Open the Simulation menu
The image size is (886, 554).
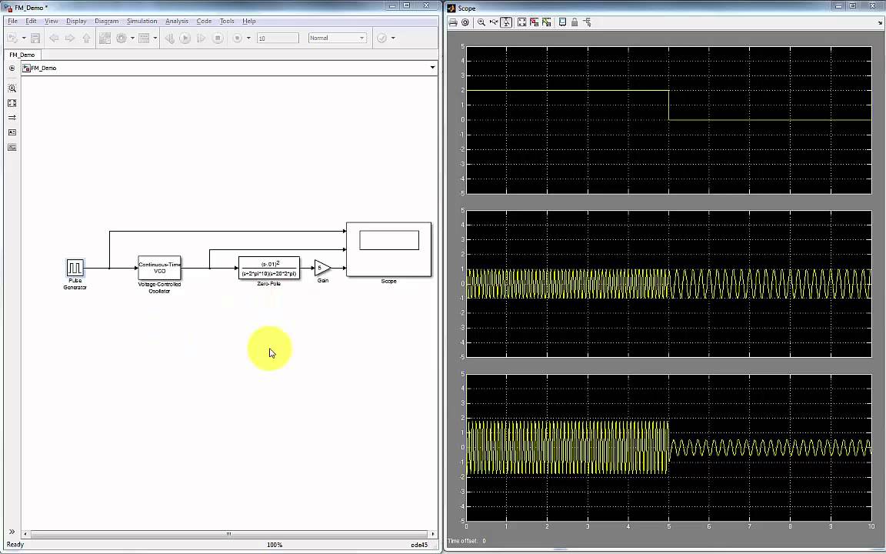(142, 21)
